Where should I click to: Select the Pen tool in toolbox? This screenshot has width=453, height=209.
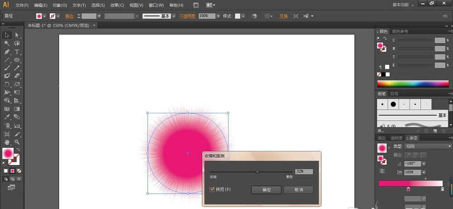[7, 52]
